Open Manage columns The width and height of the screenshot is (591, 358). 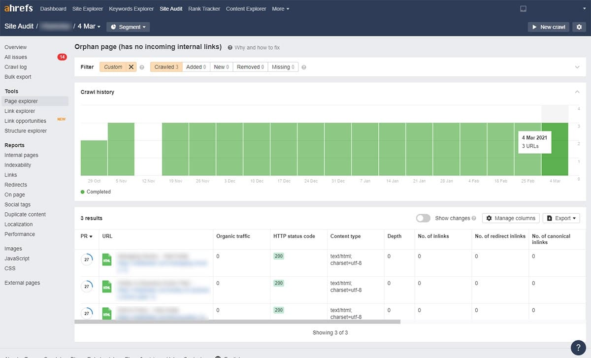[511, 218]
